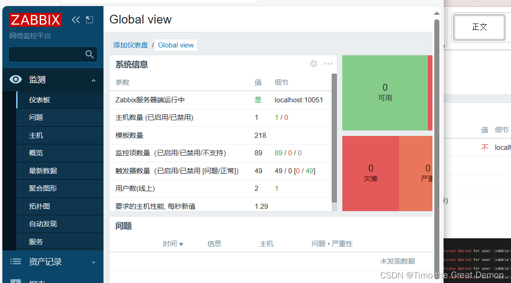Image resolution: width=511 pixels, height=283 pixels.
Task: Click the fullscreen expand icon beside the chevrons
Action: coord(89,19)
